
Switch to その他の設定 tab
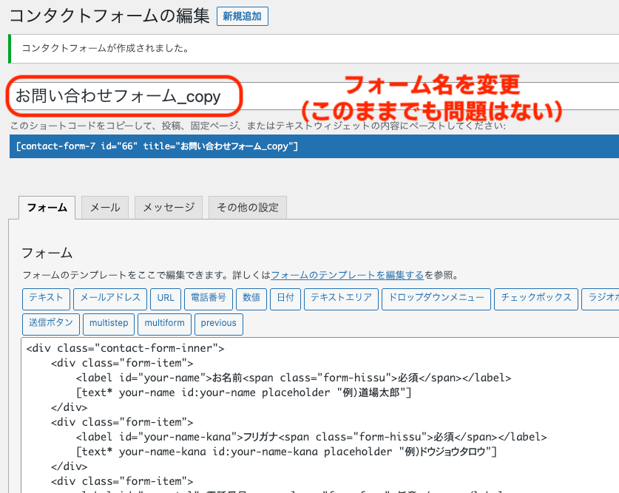[x=248, y=208]
